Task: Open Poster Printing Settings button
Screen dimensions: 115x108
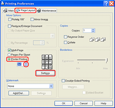Action: (45, 73)
